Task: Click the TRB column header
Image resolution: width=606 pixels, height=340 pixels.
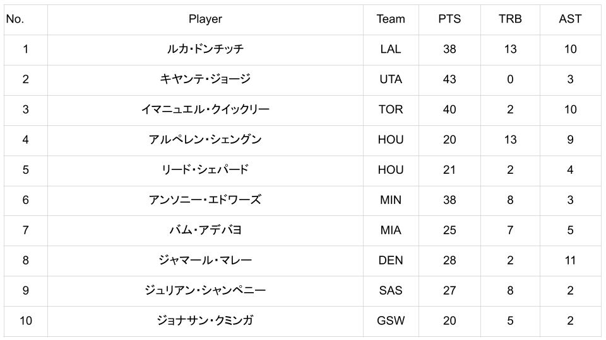Action: tap(510, 19)
